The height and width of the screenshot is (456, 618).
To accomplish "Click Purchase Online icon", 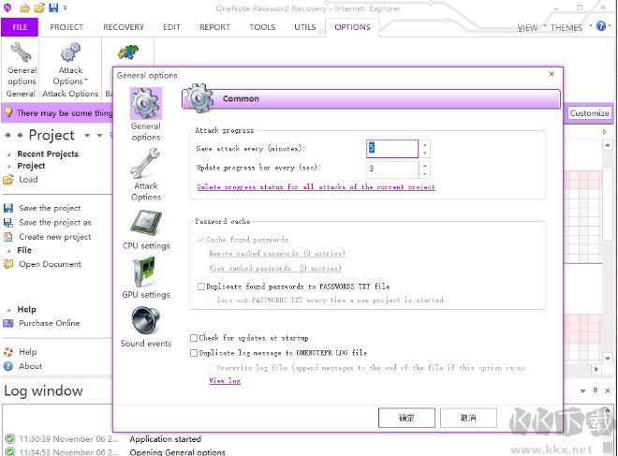I will coord(8,323).
